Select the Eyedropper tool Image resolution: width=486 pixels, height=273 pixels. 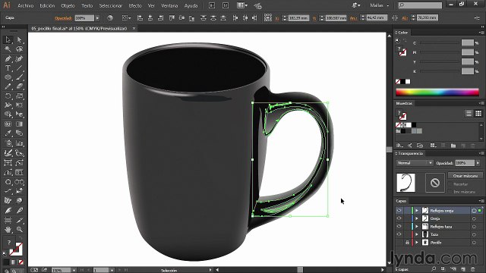point(8,133)
